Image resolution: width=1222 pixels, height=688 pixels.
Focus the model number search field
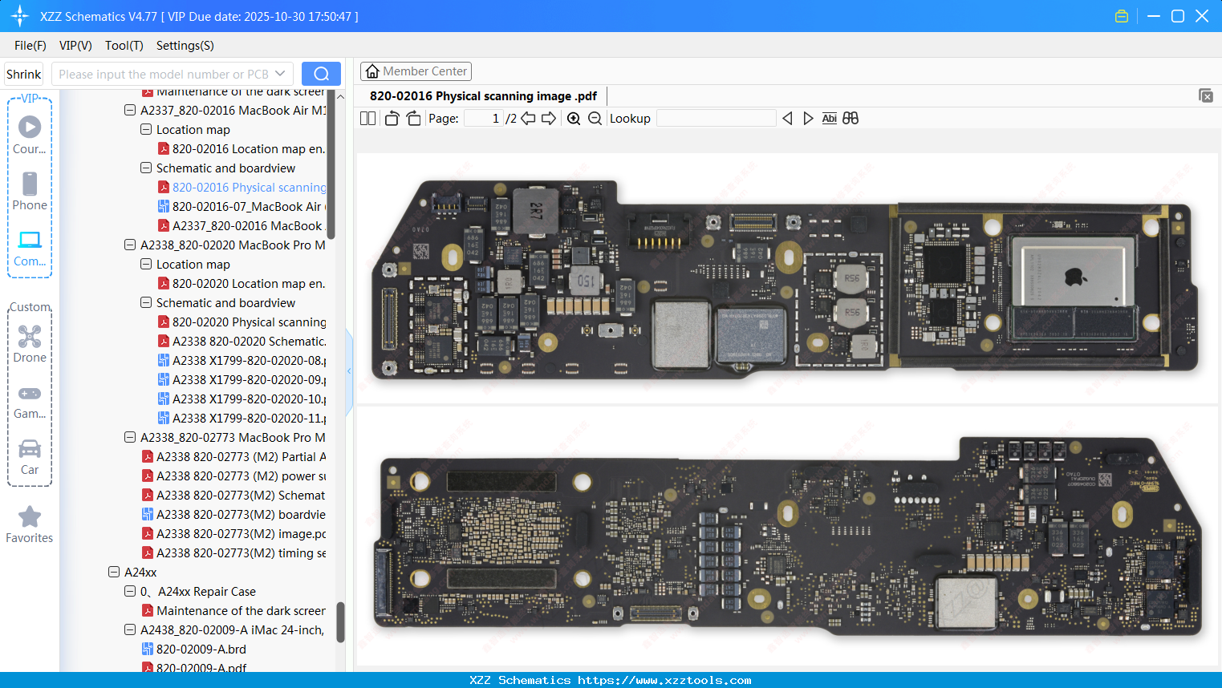pos(163,74)
